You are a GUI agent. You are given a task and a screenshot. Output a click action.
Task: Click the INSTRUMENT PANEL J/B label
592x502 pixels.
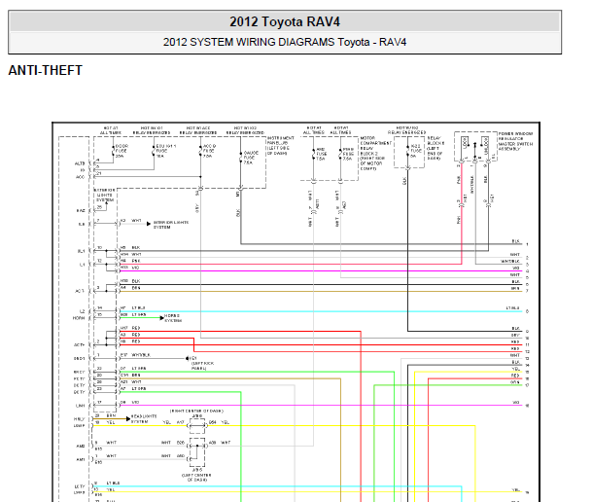pyautogui.click(x=280, y=145)
